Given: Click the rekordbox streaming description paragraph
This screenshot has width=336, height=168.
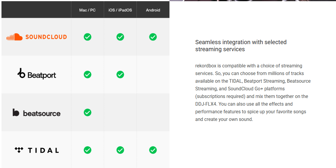Looking at the screenshot, I should 253,92.
